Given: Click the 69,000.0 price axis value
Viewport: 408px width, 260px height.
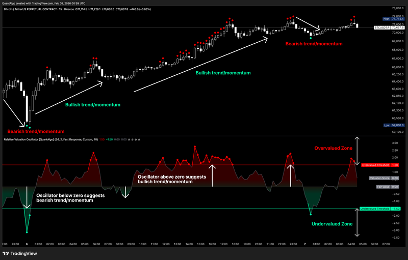Looking at the screenshot, I should coord(398,41).
